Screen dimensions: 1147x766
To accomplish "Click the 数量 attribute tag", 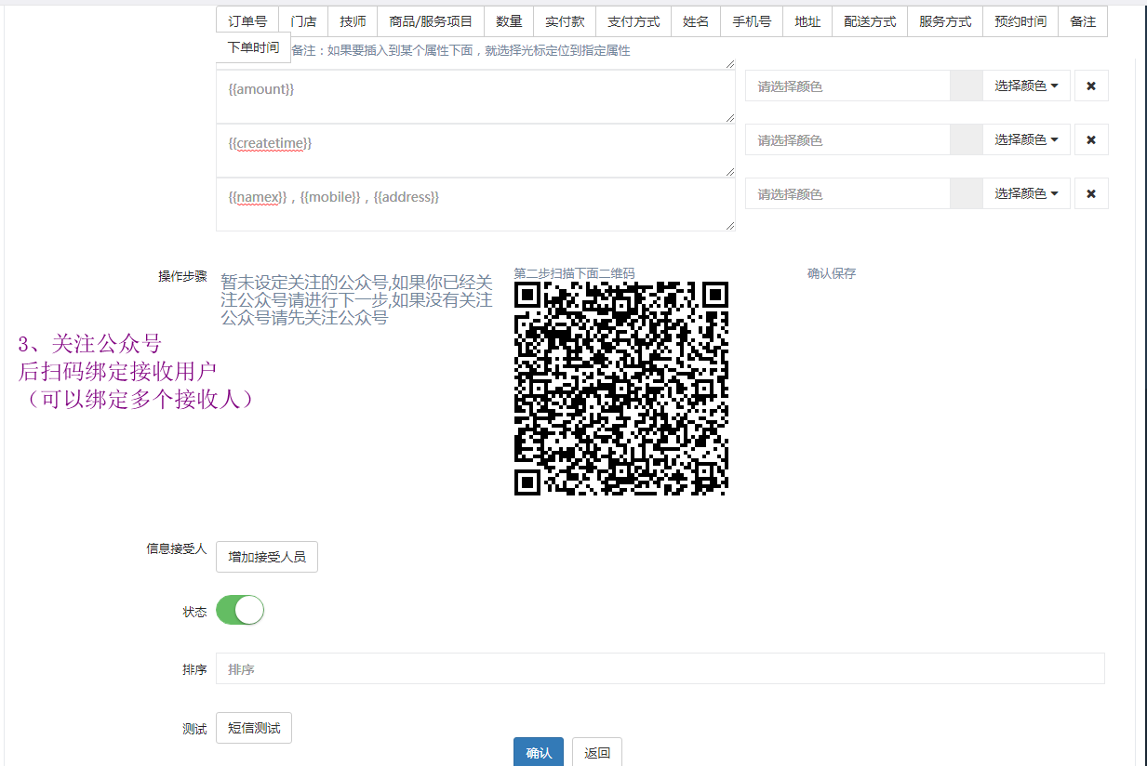I will pos(509,21).
